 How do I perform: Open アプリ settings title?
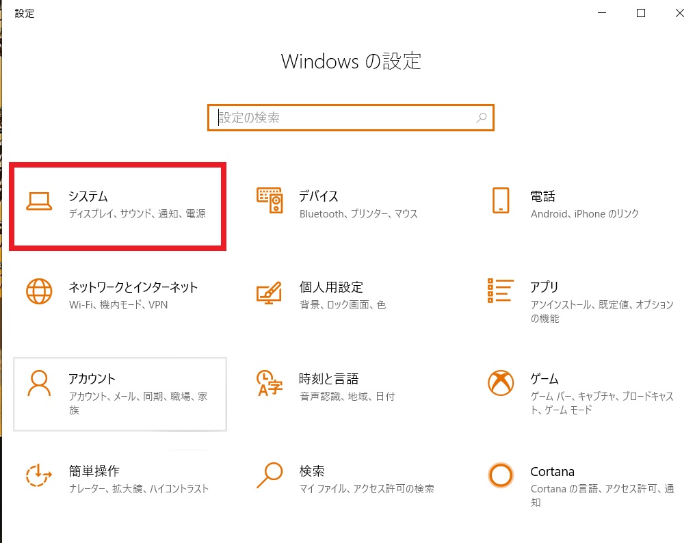[x=545, y=287]
